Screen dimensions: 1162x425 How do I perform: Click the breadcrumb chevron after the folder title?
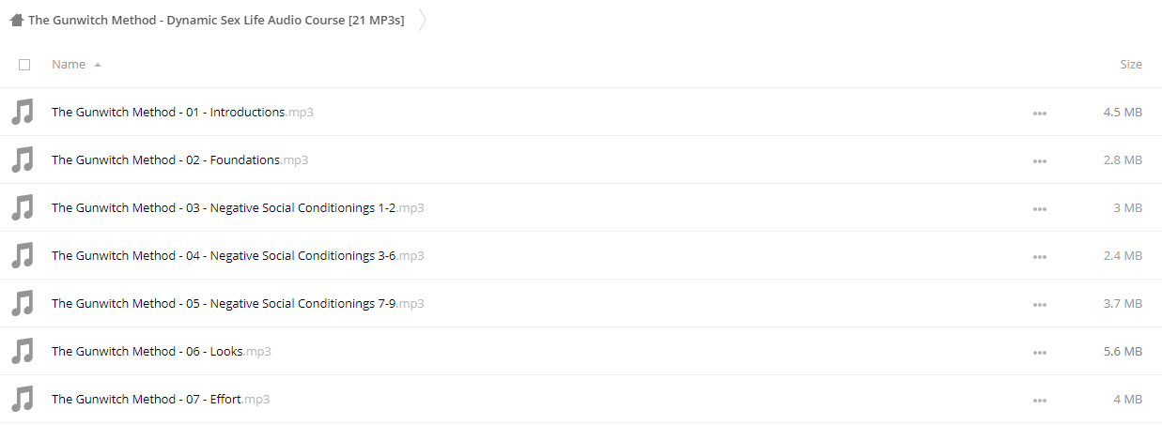tap(422, 20)
